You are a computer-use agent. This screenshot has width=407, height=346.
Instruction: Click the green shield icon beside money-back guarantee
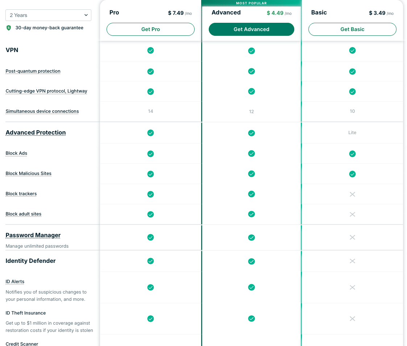tap(8, 27)
